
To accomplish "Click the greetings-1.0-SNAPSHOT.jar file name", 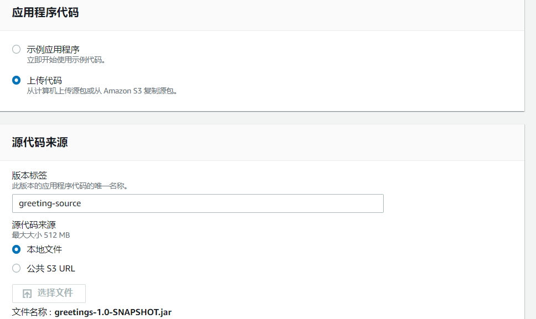I will (113, 312).
